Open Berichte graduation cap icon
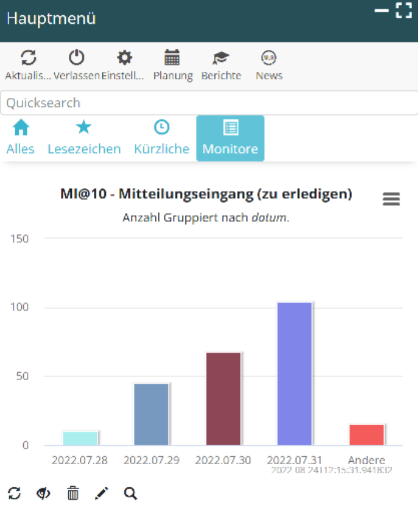Image resolution: width=418 pixels, height=516 pixels. (x=221, y=58)
